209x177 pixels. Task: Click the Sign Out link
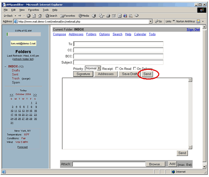tap(193, 29)
